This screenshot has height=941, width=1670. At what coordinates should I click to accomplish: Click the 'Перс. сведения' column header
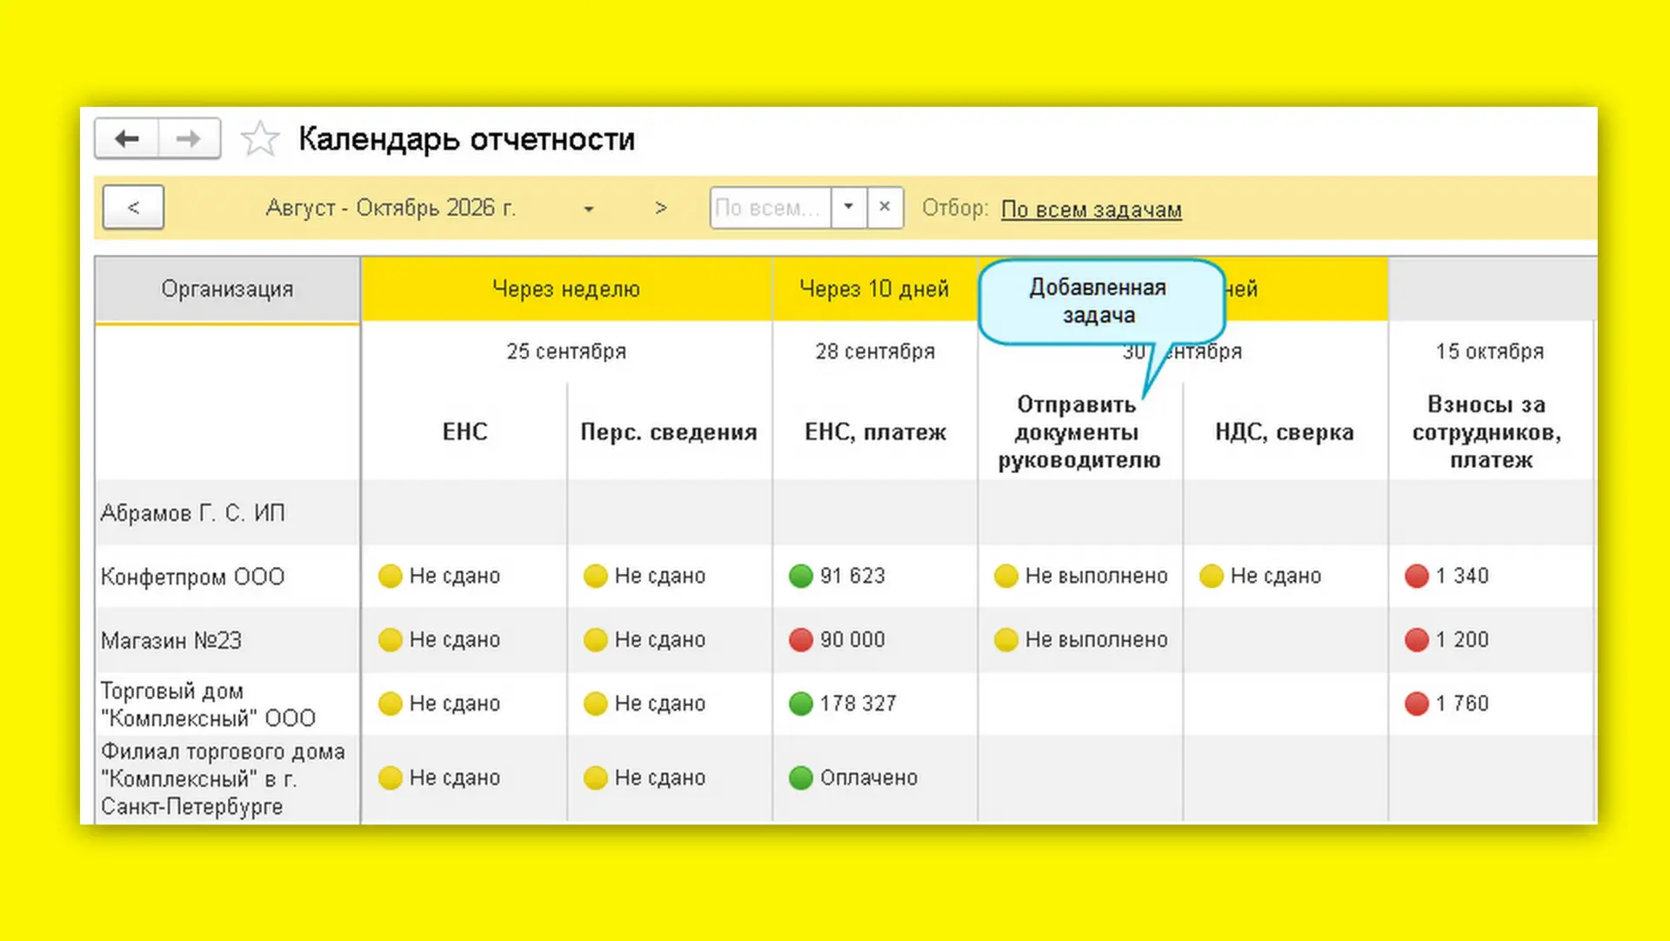click(x=669, y=432)
